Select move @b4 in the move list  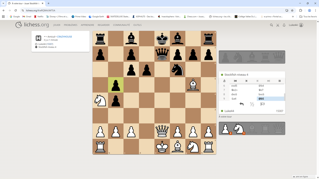261,86
